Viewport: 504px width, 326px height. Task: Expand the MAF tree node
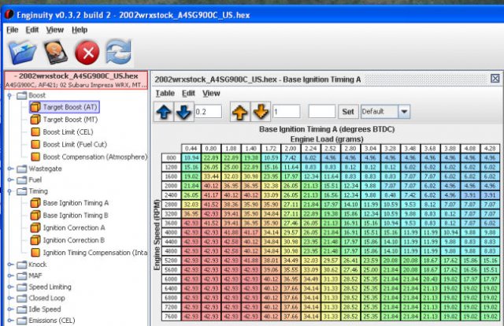tap(10, 276)
